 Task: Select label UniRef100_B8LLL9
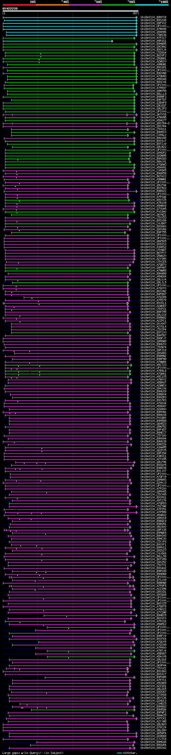(153, 94)
